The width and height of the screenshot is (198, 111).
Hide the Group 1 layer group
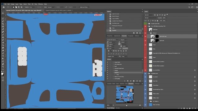click(x=145, y=33)
